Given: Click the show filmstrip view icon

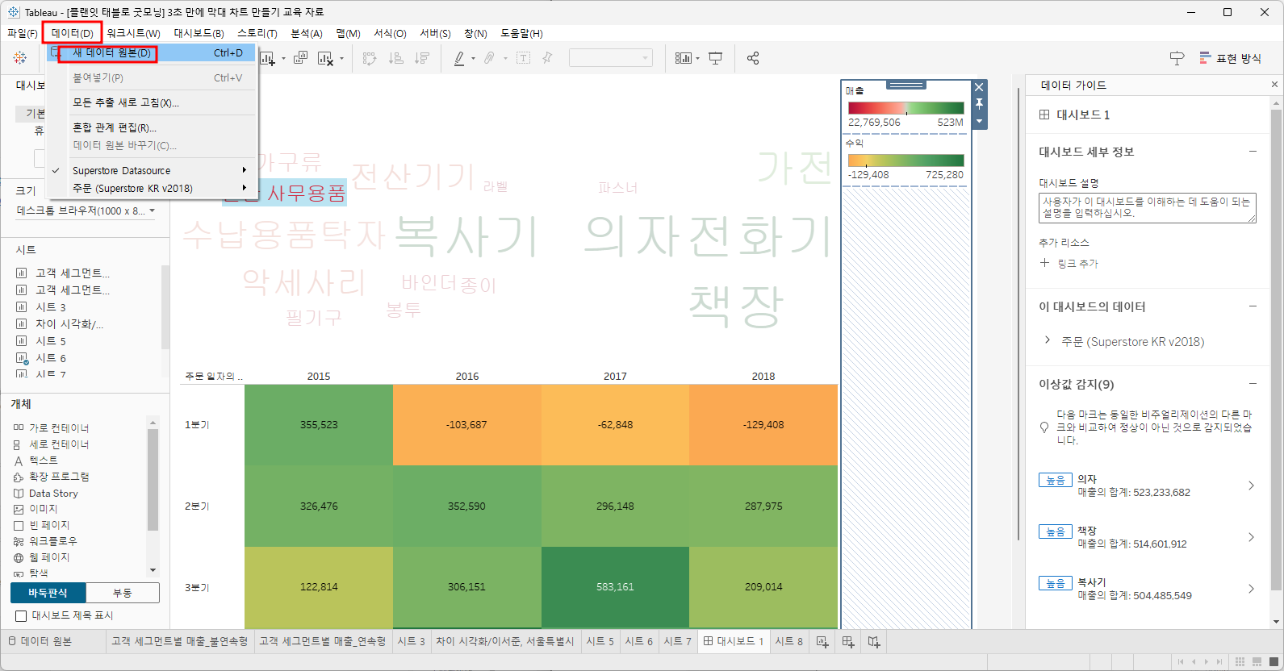Looking at the screenshot, I should coord(1257,662).
